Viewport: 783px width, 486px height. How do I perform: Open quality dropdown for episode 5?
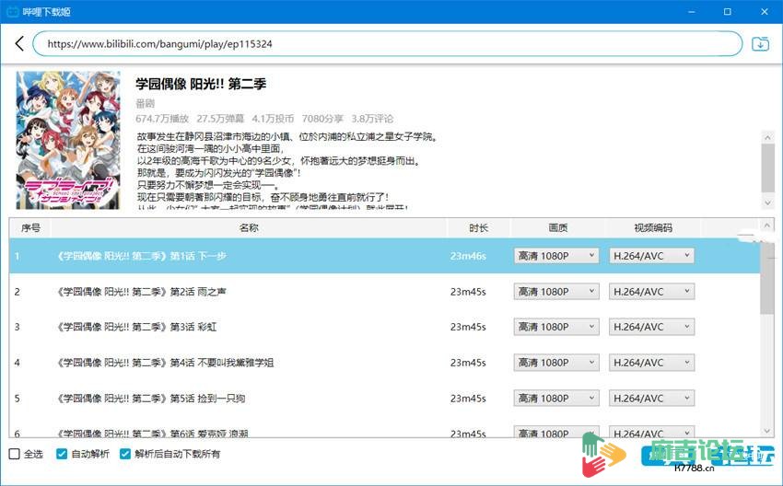(x=555, y=399)
